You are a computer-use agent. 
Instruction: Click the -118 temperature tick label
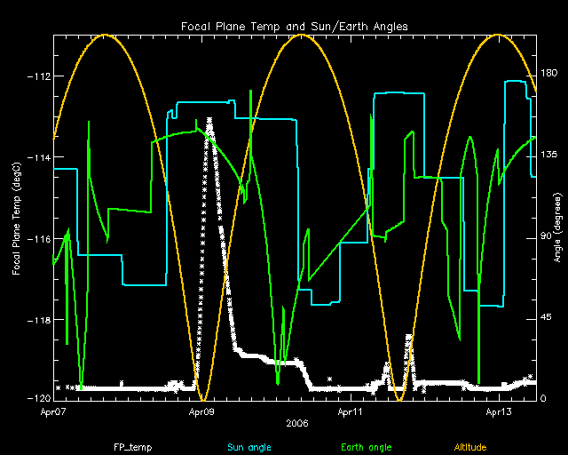pyautogui.click(x=37, y=319)
